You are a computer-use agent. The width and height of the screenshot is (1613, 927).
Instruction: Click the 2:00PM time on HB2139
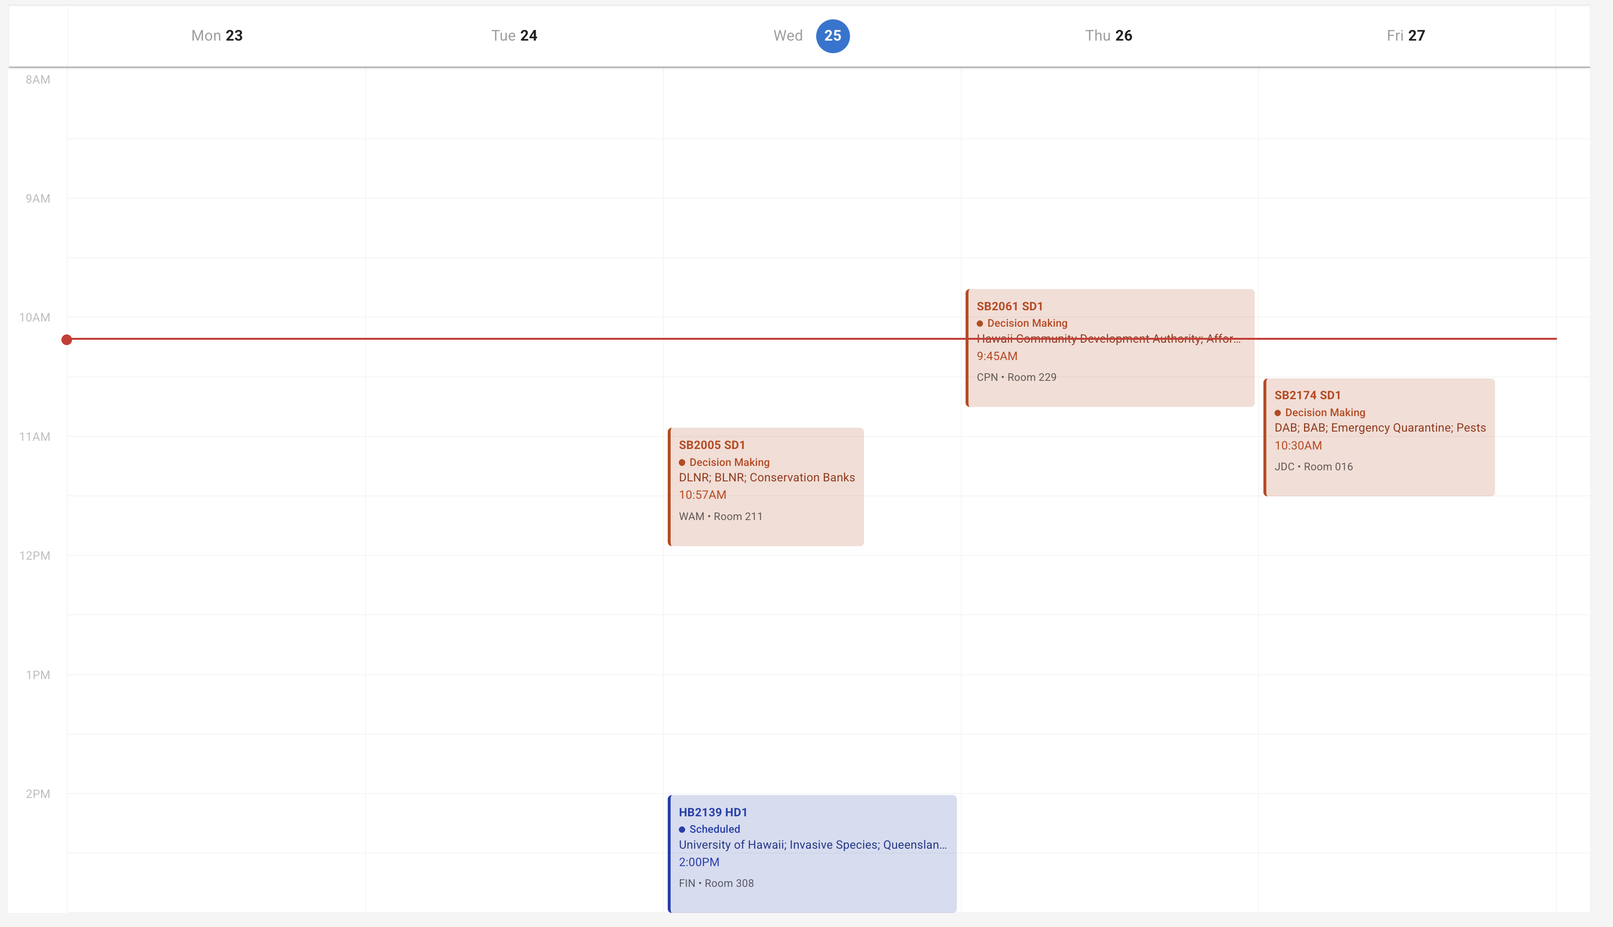click(x=699, y=862)
